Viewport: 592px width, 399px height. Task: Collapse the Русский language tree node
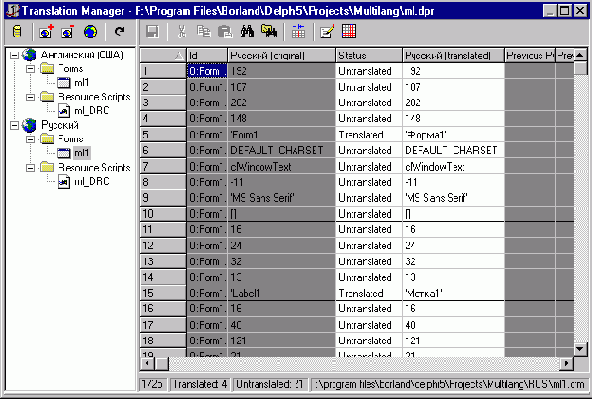tap(11, 125)
